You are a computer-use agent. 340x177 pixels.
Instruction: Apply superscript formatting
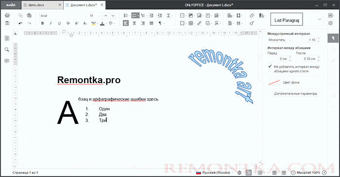click(x=77, y=23)
